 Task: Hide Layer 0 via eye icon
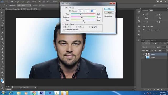[x=143, y=54]
